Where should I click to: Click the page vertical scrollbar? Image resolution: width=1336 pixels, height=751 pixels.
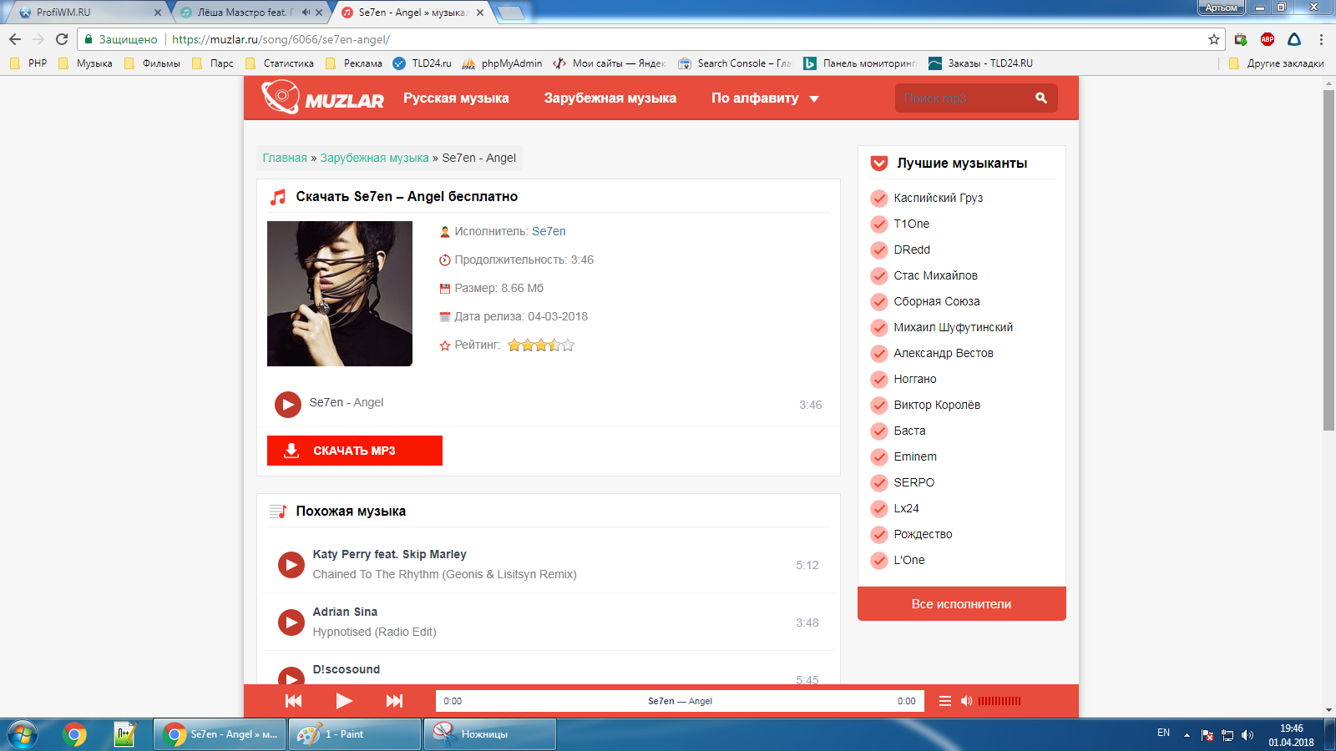click(x=1328, y=260)
